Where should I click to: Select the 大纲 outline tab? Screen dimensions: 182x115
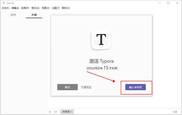click(34, 15)
